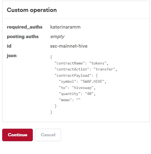Click the json field label
Image resolution: width=151 pixels, height=154 pixels.
(x=12, y=56)
